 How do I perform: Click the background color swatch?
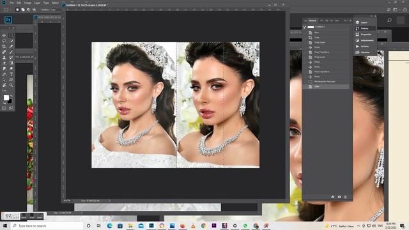pos(10,102)
